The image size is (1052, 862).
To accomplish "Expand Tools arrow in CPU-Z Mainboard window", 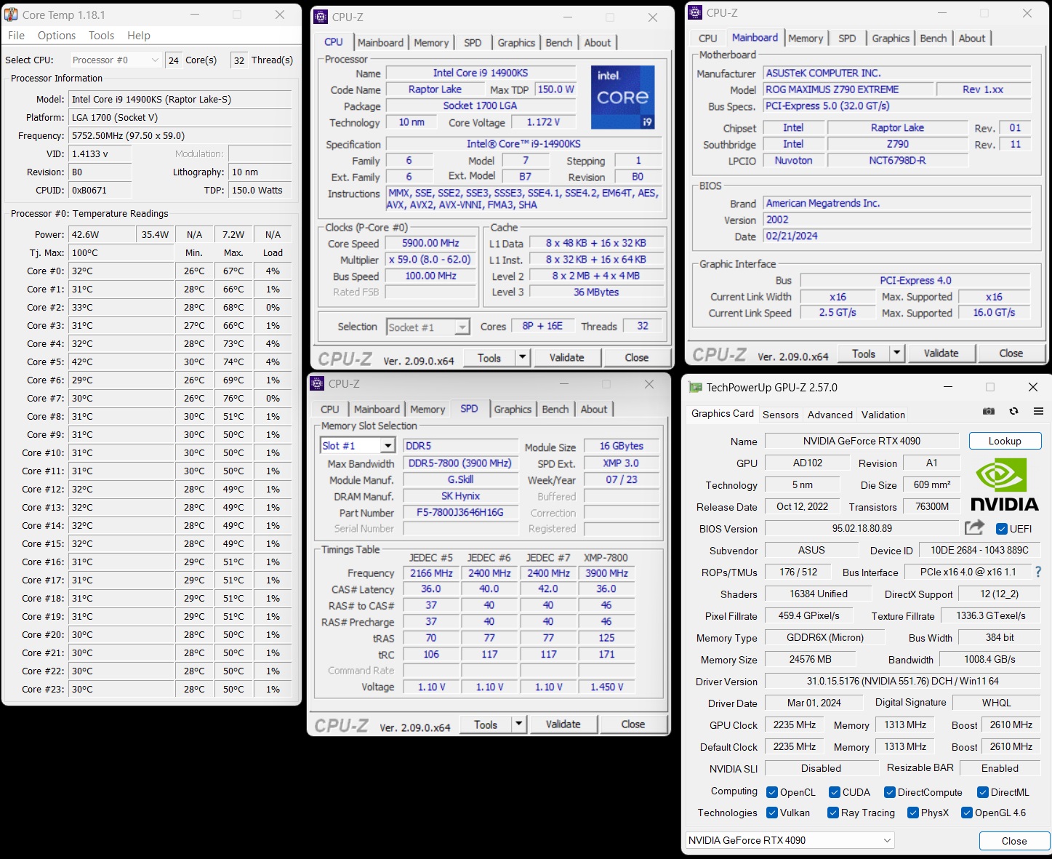I will point(896,354).
